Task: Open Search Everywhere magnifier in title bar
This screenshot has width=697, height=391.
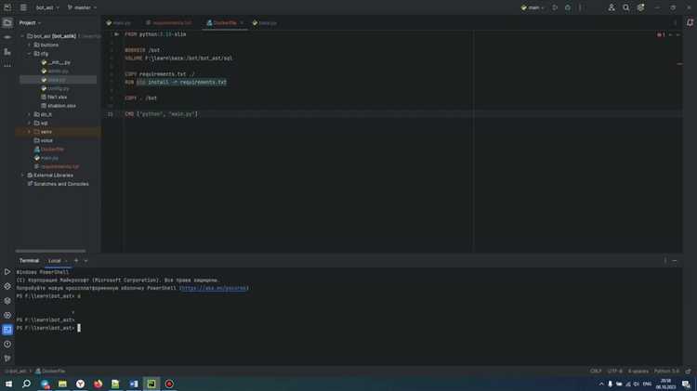Action: (625, 7)
